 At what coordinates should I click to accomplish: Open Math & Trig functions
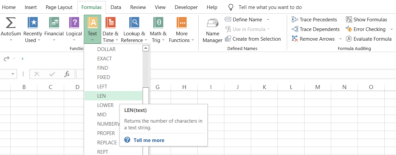tap(158, 23)
